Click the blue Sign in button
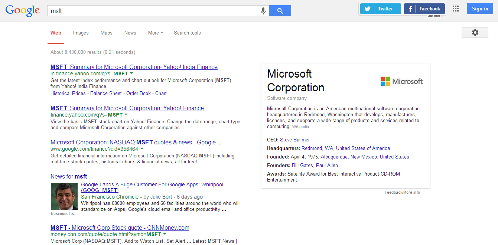Image resolution: width=498 pixels, height=245 pixels. pyautogui.click(x=480, y=9)
